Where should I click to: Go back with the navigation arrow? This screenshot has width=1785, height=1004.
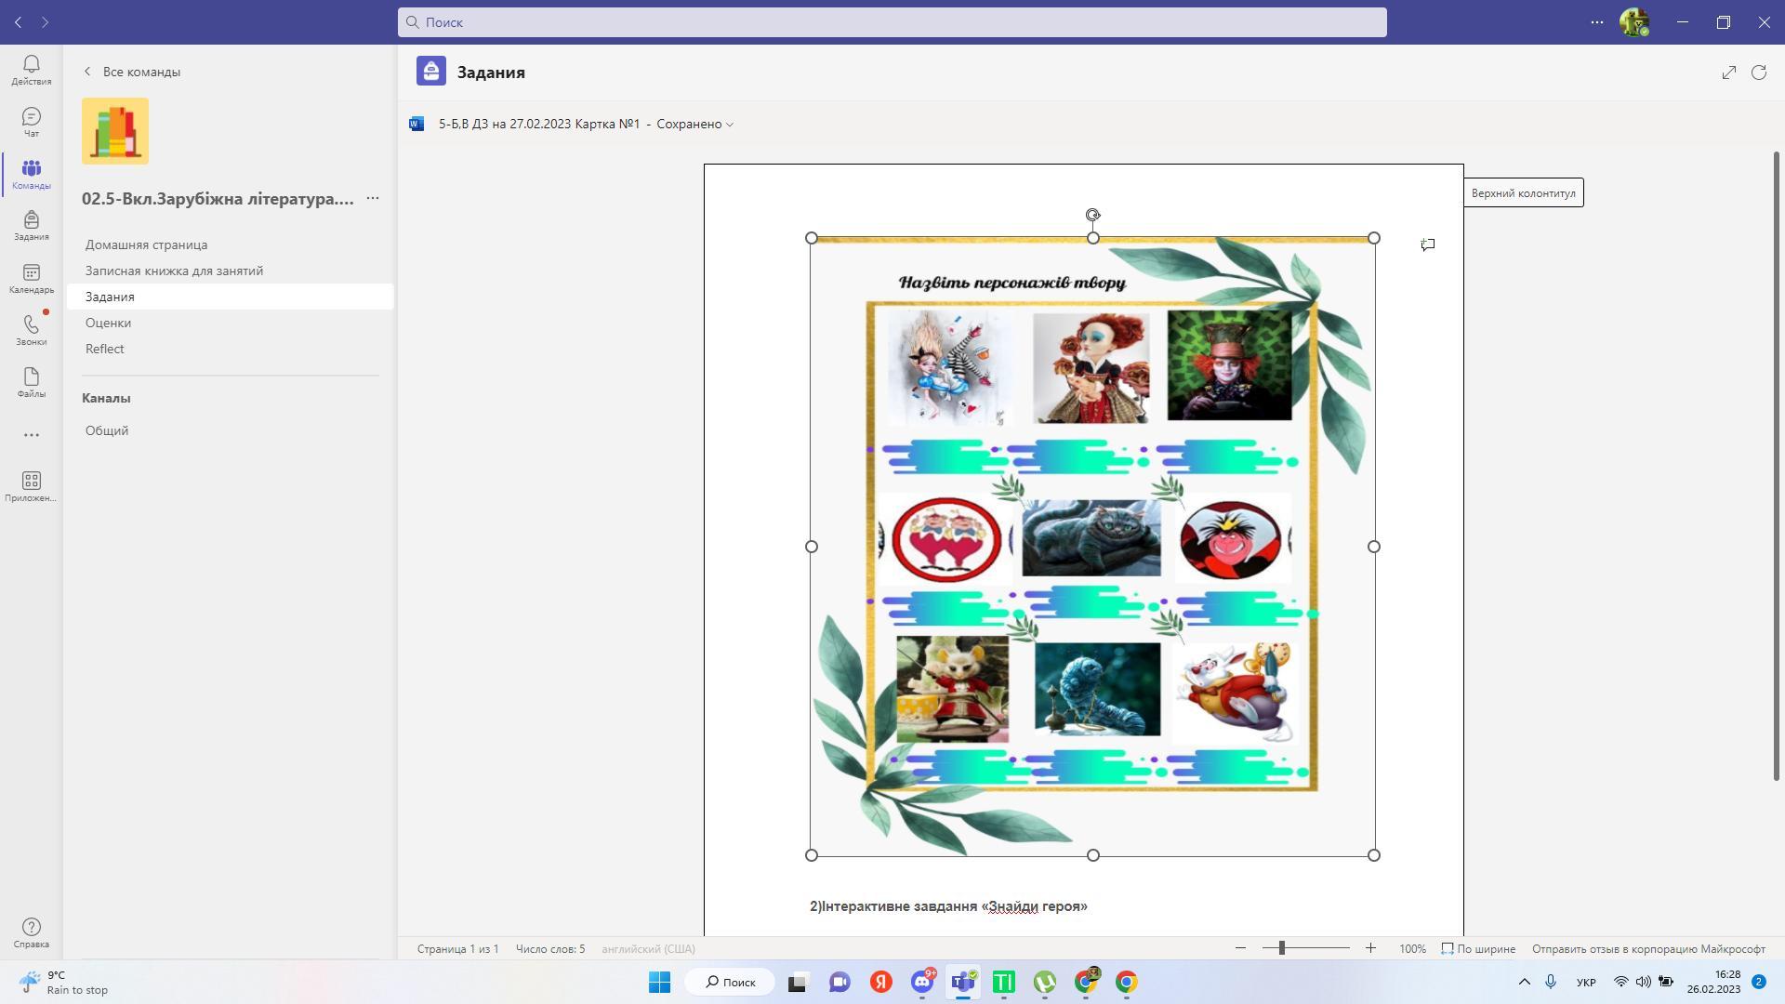pyautogui.click(x=18, y=21)
